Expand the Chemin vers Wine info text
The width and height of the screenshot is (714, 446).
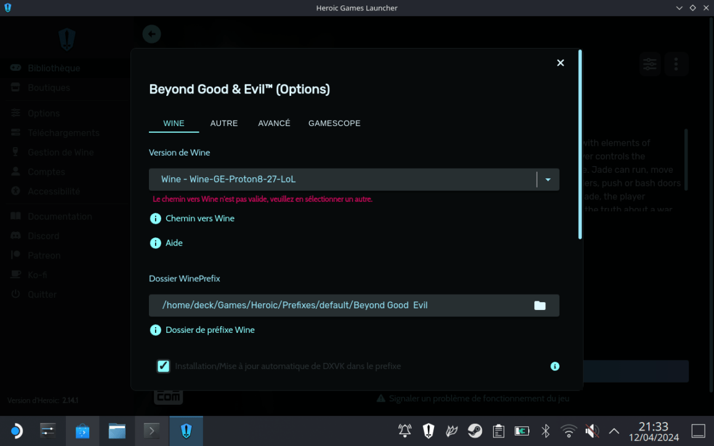click(x=200, y=218)
